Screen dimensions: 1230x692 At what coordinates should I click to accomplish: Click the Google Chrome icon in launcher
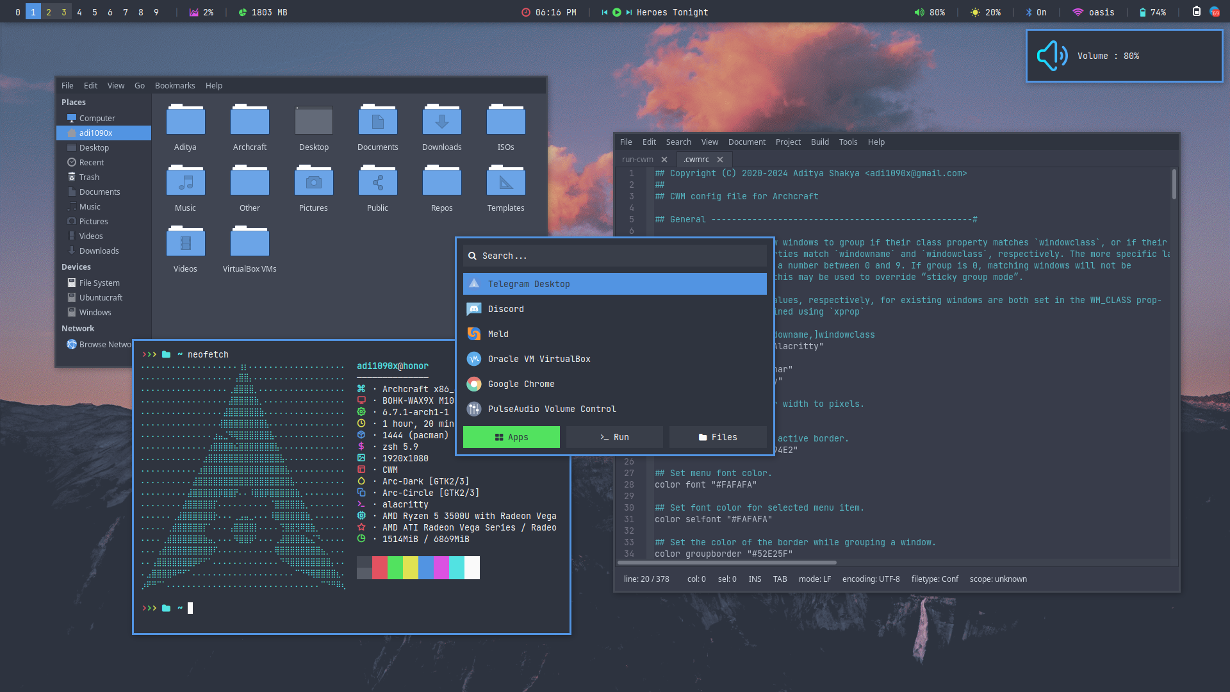(474, 384)
